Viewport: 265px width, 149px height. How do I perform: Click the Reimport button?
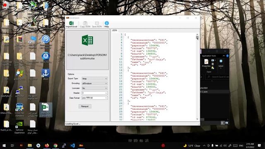point(85,106)
